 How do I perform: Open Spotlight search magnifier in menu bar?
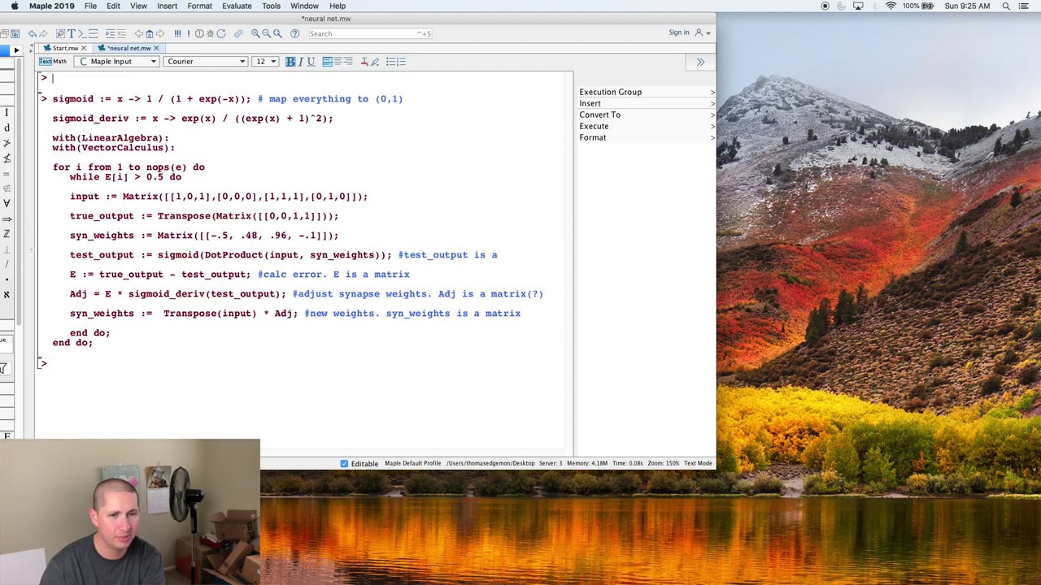[1006, 6]
